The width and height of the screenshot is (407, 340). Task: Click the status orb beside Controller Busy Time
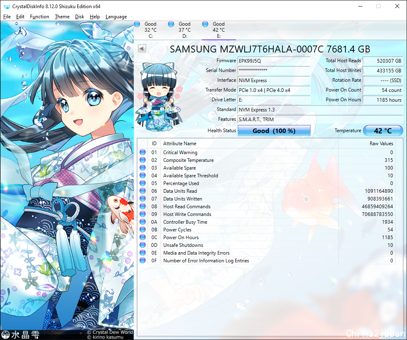143,222
